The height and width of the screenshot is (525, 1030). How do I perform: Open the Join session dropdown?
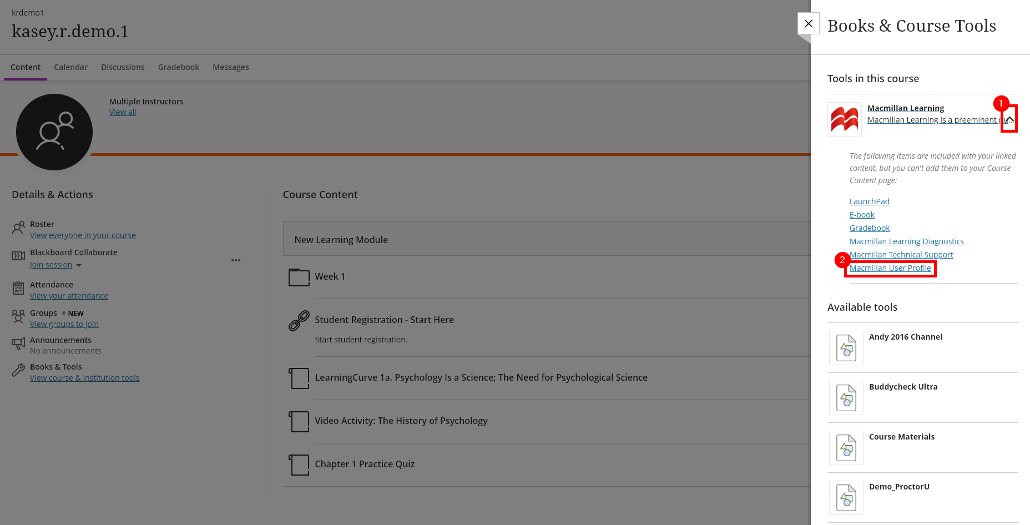pos(55,265)
